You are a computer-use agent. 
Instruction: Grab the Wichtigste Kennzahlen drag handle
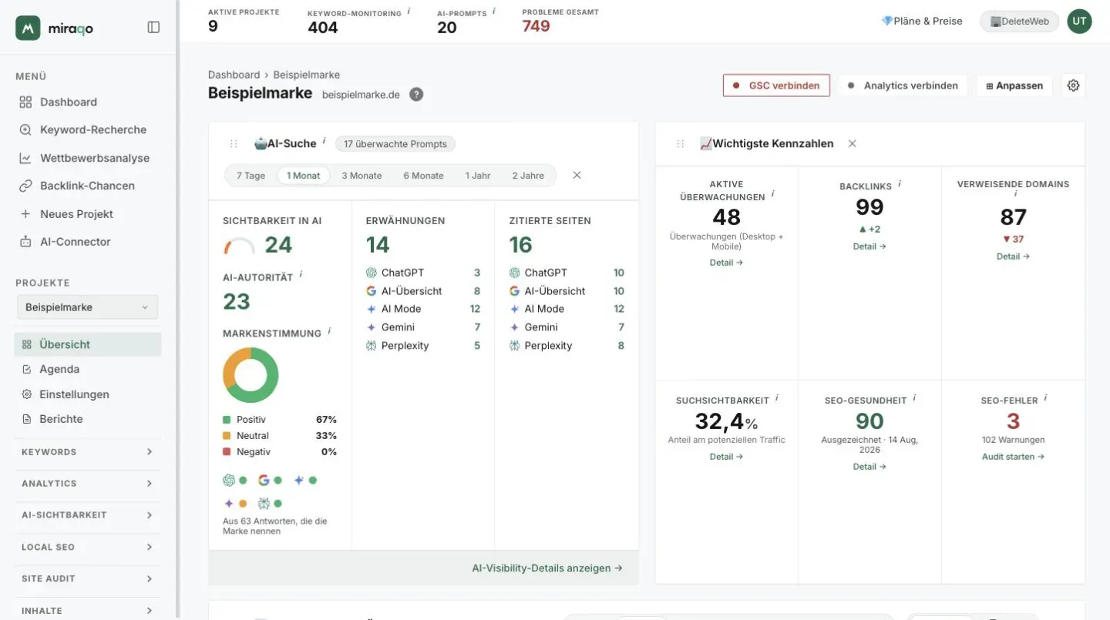point(681,144)
